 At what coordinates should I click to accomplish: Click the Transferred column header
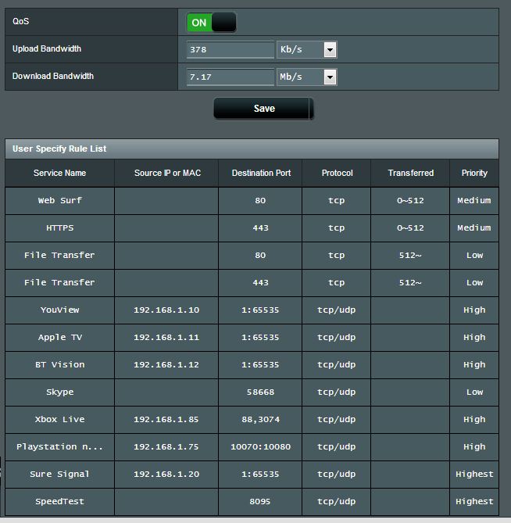point(410,173)
